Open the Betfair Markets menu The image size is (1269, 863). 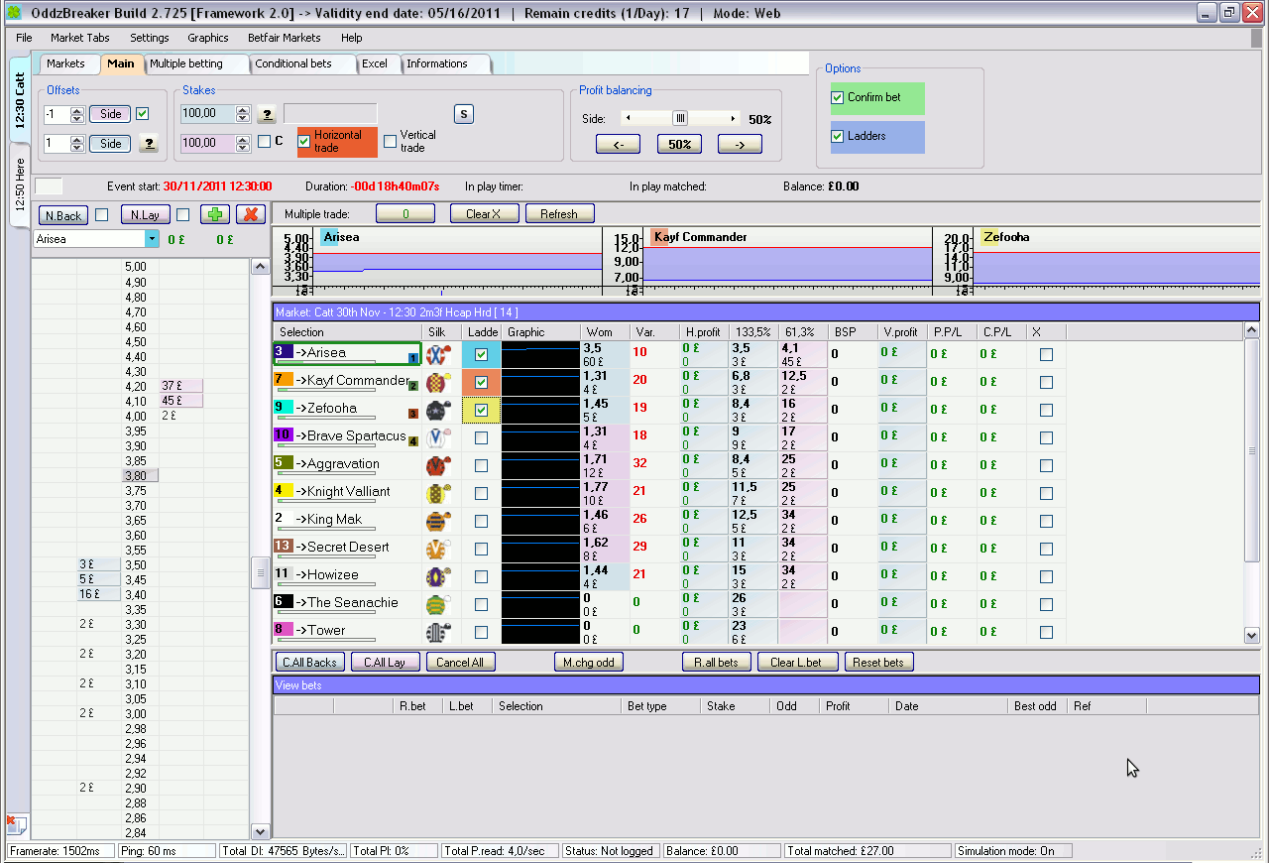click(284, 38)
